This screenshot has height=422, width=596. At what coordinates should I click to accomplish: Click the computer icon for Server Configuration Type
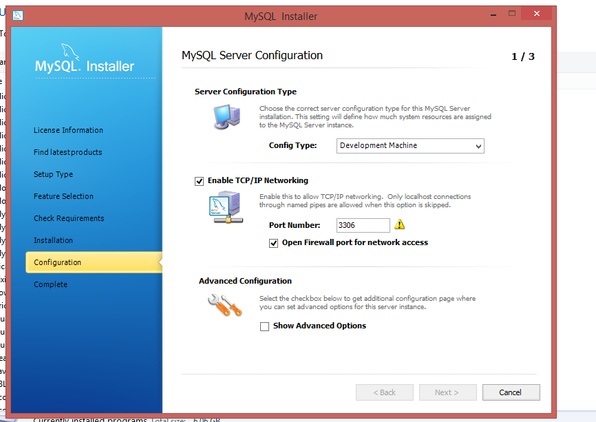(226, 118)
